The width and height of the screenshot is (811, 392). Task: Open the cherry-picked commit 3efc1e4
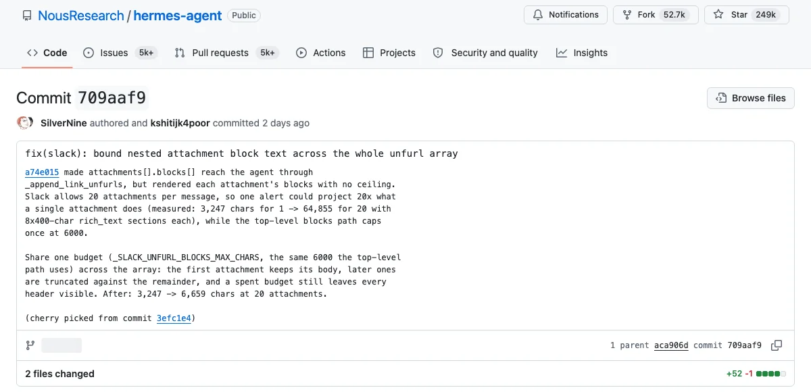tap(174, 318)
